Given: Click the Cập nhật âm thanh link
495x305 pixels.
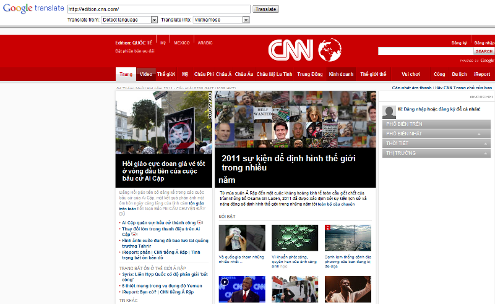Looking at the screenshot, I should point(411,88).
